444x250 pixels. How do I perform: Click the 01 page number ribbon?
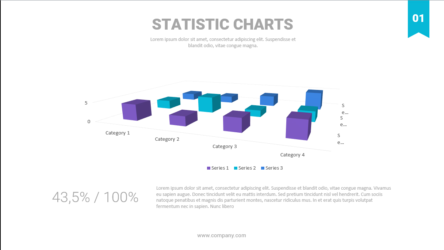[x=418, y=18]
